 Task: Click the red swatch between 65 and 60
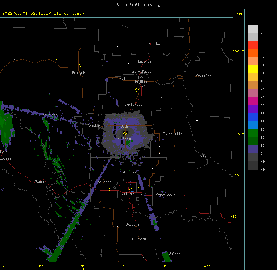[x=253, y=45]
